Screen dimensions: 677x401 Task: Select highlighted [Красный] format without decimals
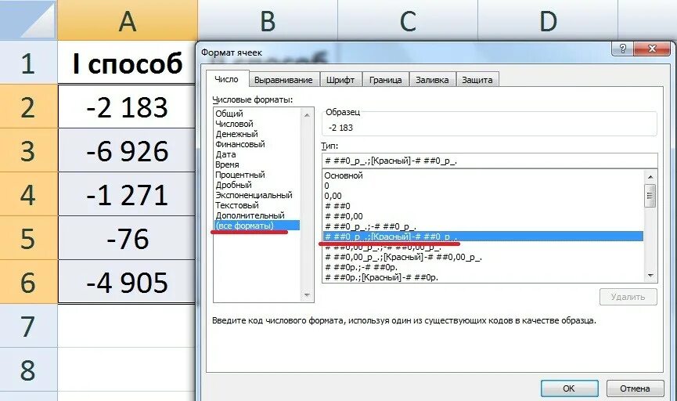click(x=483, y=237)
